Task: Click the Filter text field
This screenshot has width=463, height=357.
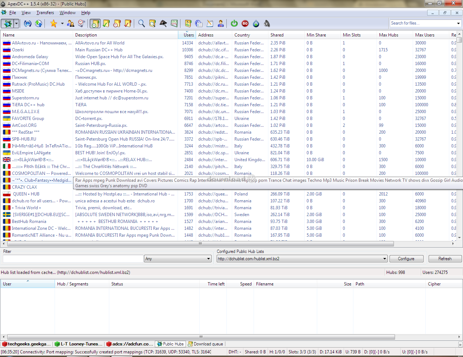Action: pyautogui.click(x=73, y=259)
